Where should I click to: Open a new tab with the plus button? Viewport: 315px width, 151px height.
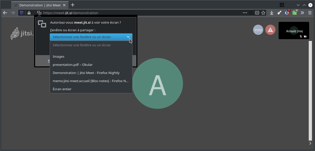73,5
